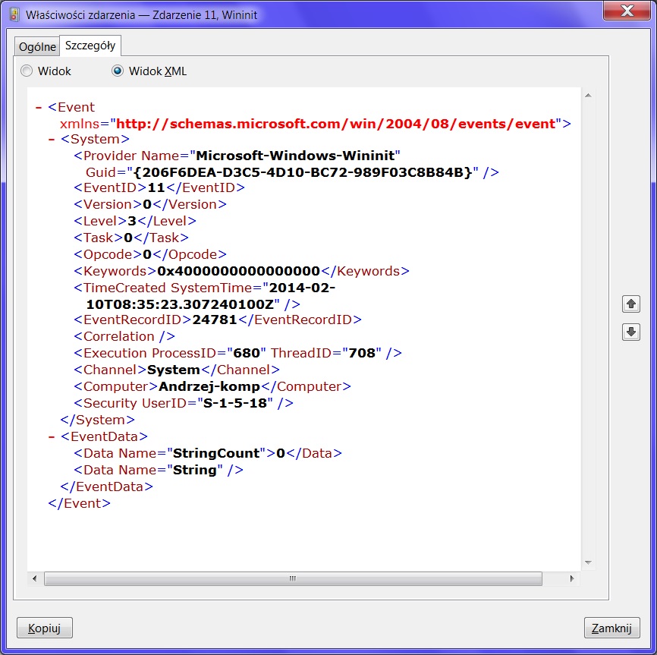Show the previous event with up arrow
The height and width of the screenshot is (655, 657).
tap(631, 304)
